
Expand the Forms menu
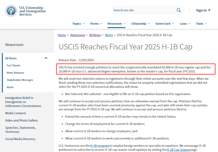click(96, 24)
